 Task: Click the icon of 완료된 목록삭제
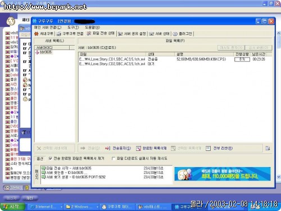click(138, 149)
